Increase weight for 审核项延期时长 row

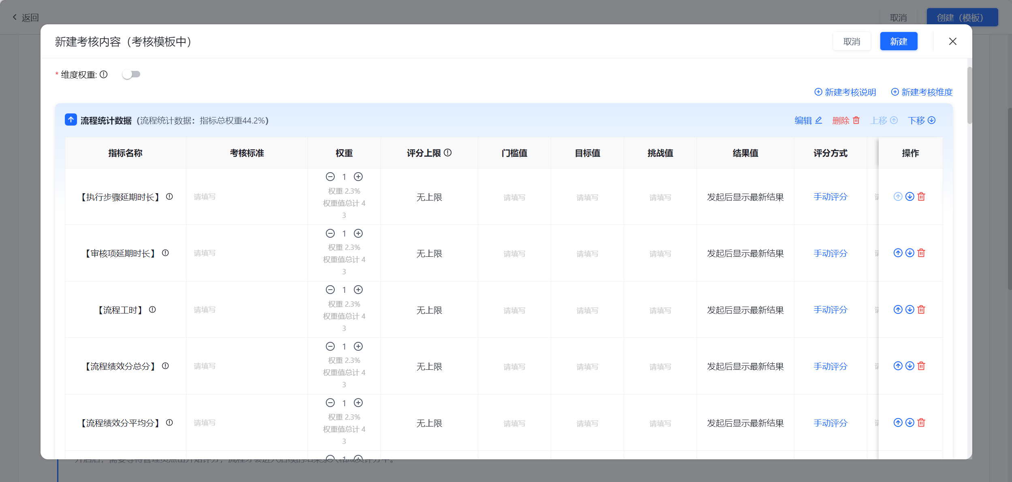(358, 234)
